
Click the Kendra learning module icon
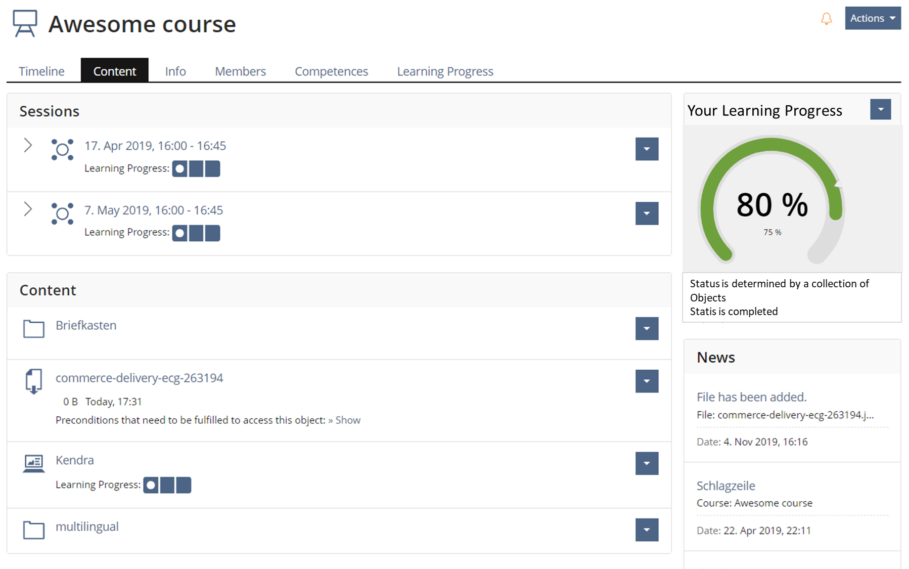[34, 463]
